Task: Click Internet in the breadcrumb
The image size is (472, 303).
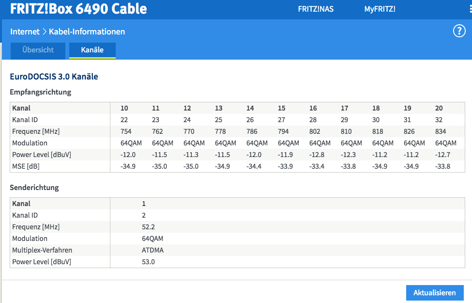Action: coord(25,32)
